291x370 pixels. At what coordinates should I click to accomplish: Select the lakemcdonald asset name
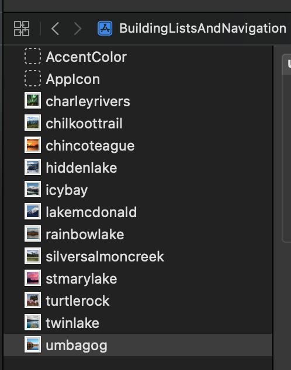(91, 212)
